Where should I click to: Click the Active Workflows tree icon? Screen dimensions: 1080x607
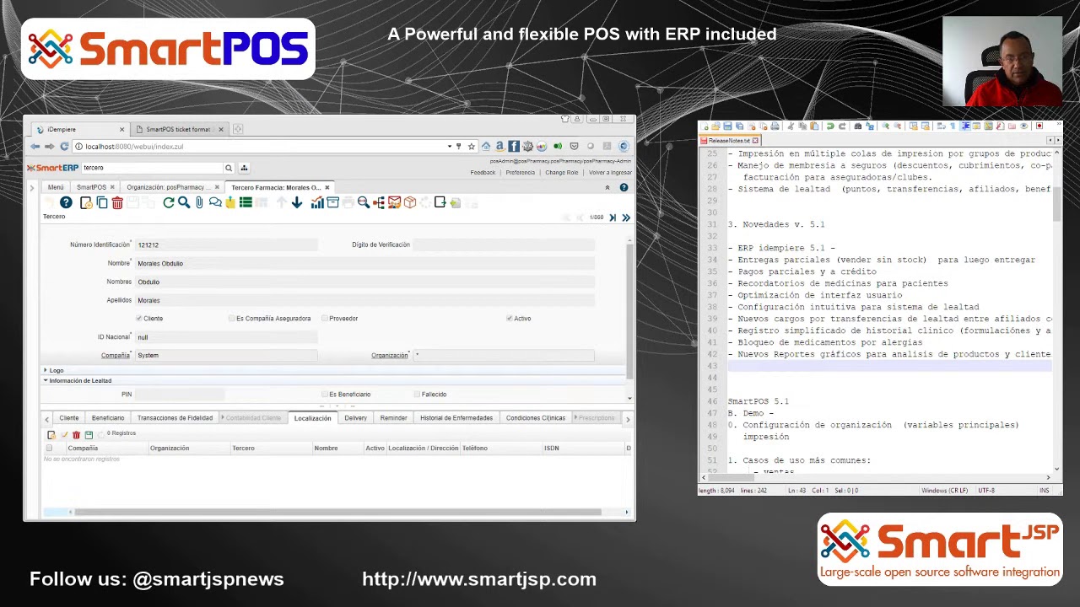pyautogui.click(x=379, y=202)
